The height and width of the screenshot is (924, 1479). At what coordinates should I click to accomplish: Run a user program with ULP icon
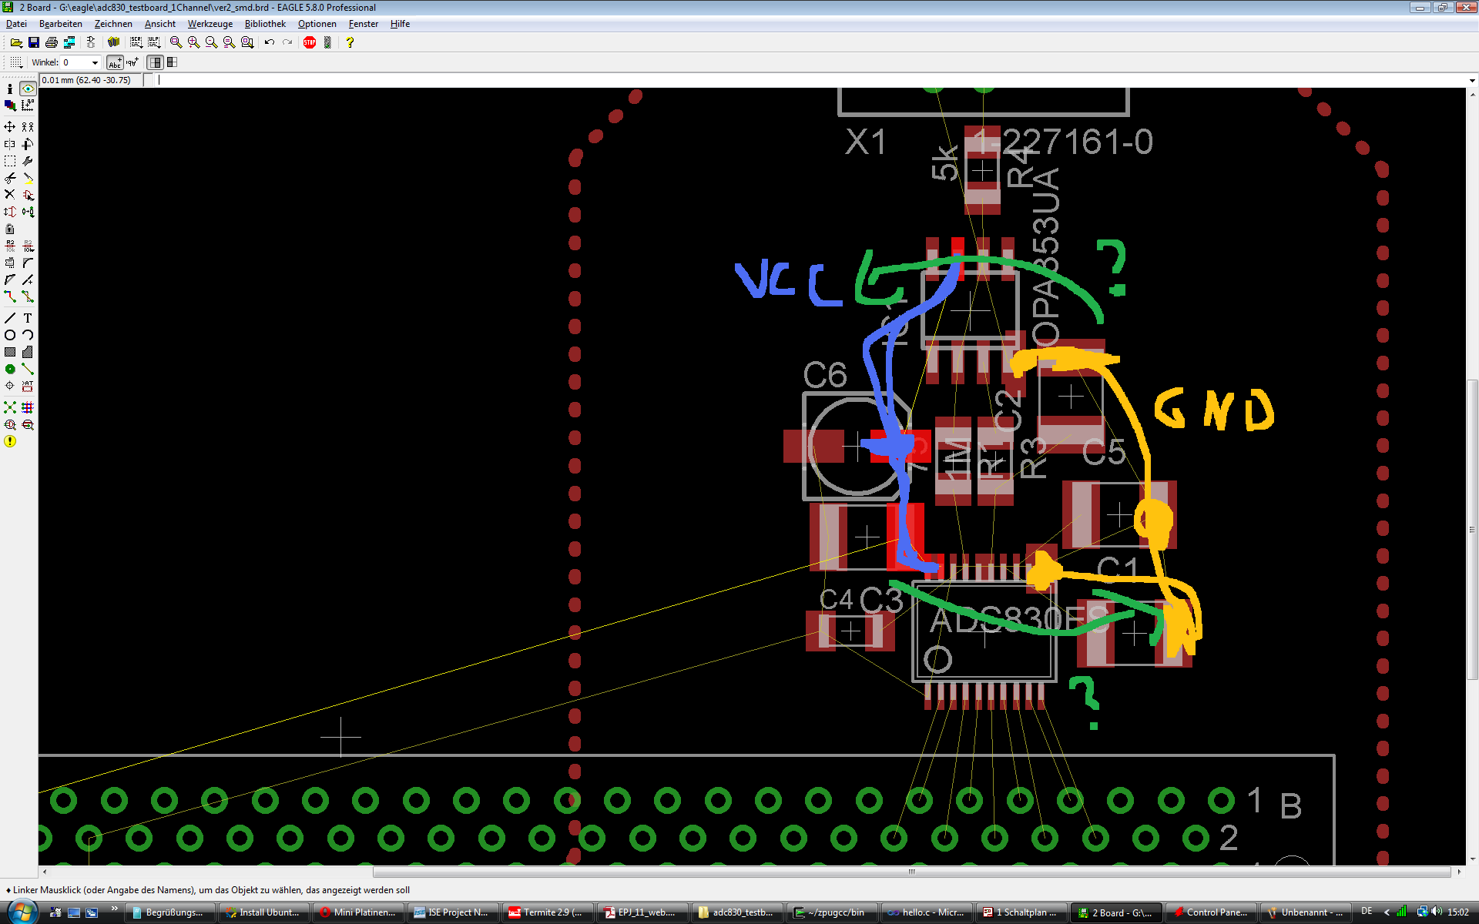[154, 42]
